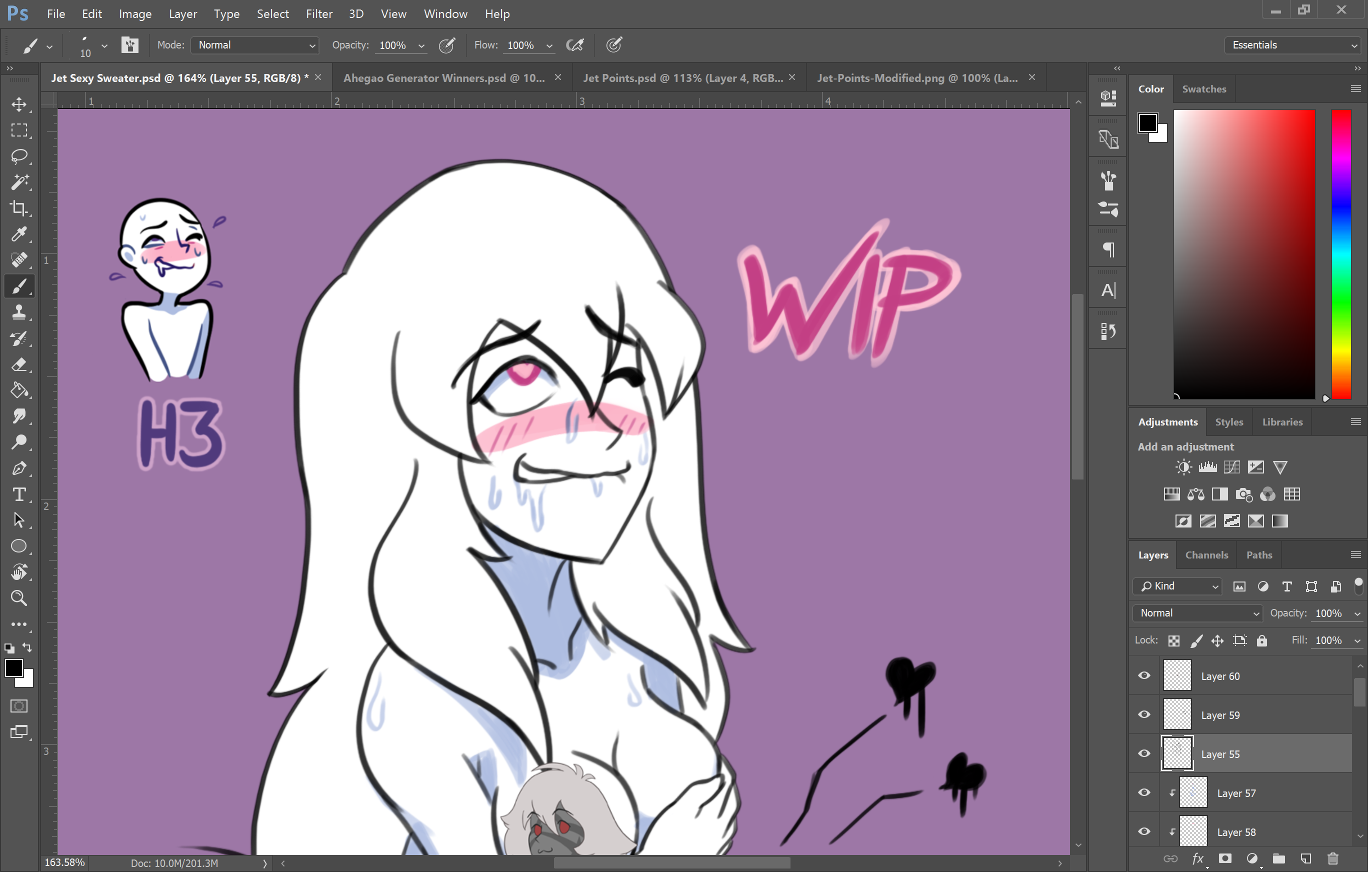Add a Brightness/Contrast adjustment
Screen dimensions: 1368x872
coord(1183,467)
